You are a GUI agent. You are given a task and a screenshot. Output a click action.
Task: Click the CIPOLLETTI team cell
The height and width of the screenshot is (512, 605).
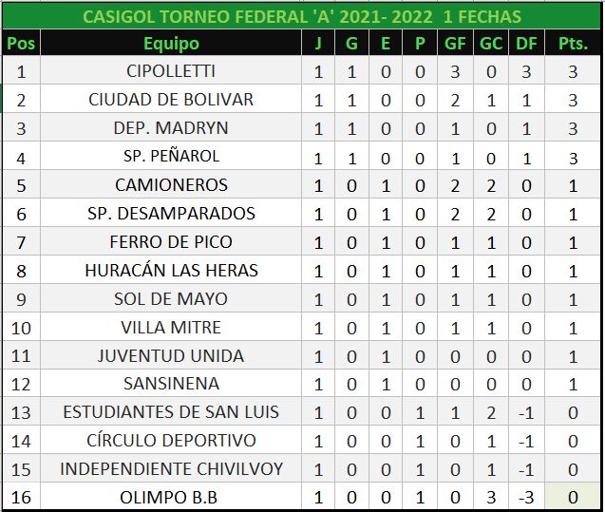(x=171, y=71)
